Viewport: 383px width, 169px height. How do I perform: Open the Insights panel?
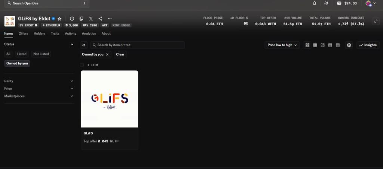point(368,45)
